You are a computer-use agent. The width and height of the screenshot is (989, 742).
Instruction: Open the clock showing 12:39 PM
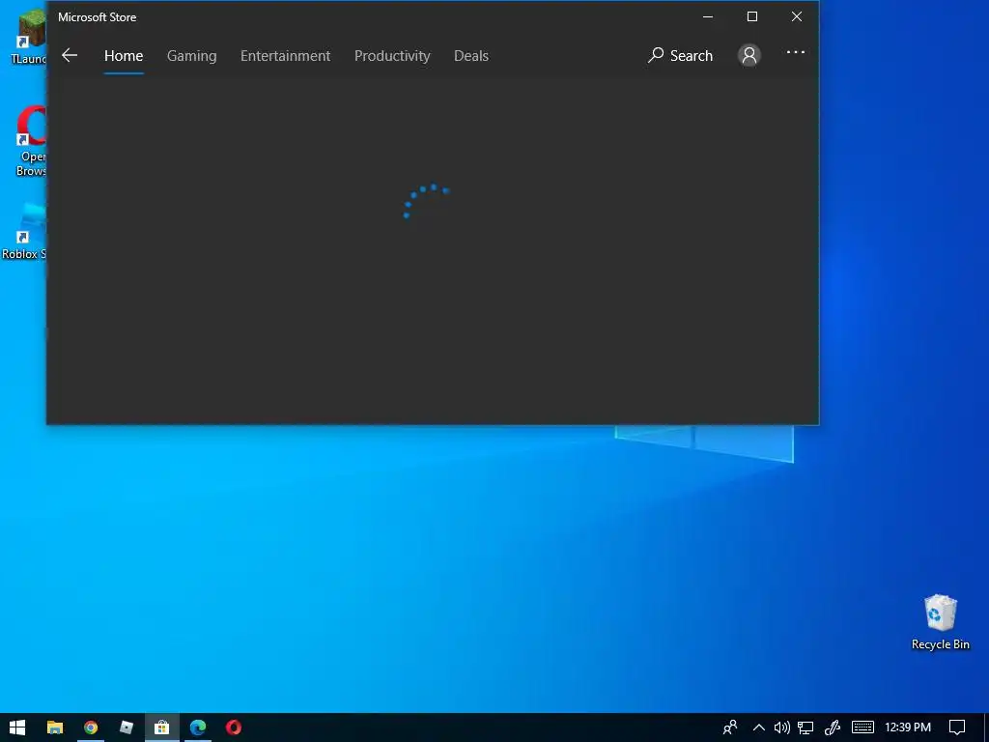tap(908, 728)
